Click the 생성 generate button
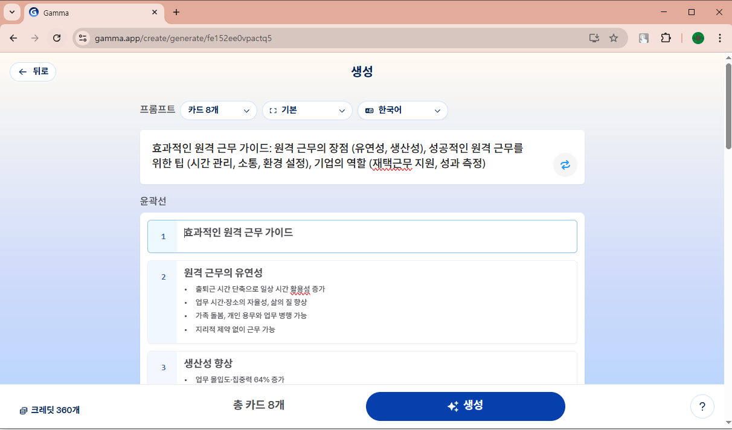The height and width of the screenshot is (430, 732). tap(466, 406)
